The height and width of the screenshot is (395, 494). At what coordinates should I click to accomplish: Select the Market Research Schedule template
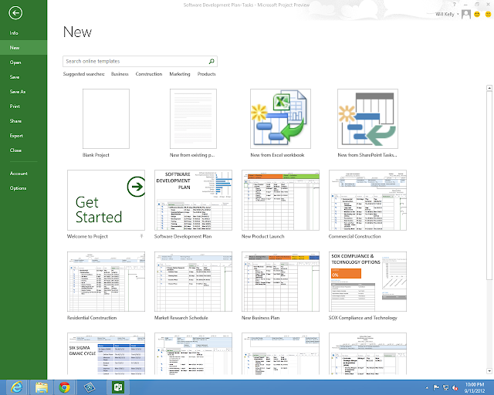coord(193,282)
